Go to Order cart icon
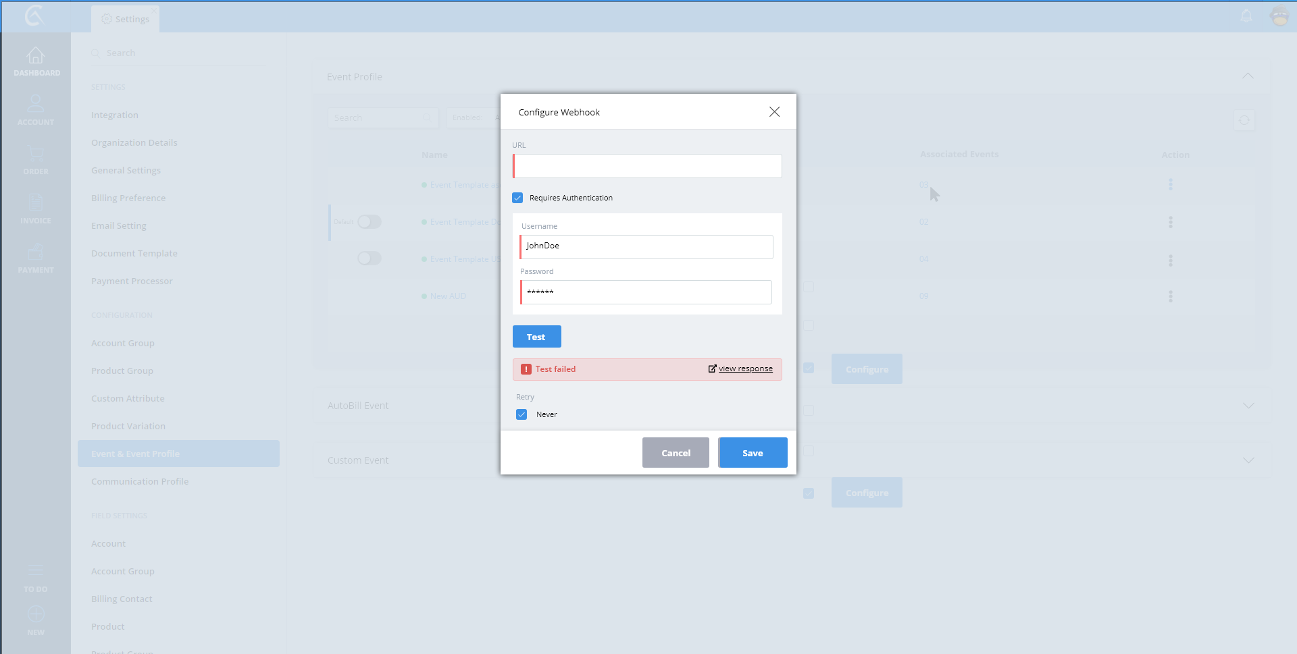The width and height of the screenshot is (1297, 654). tap(35, 154)
